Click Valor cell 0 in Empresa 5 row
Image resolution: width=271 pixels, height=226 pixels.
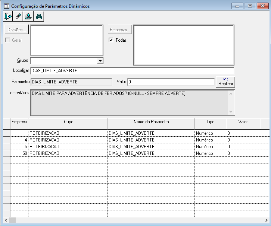pos(243,147)
